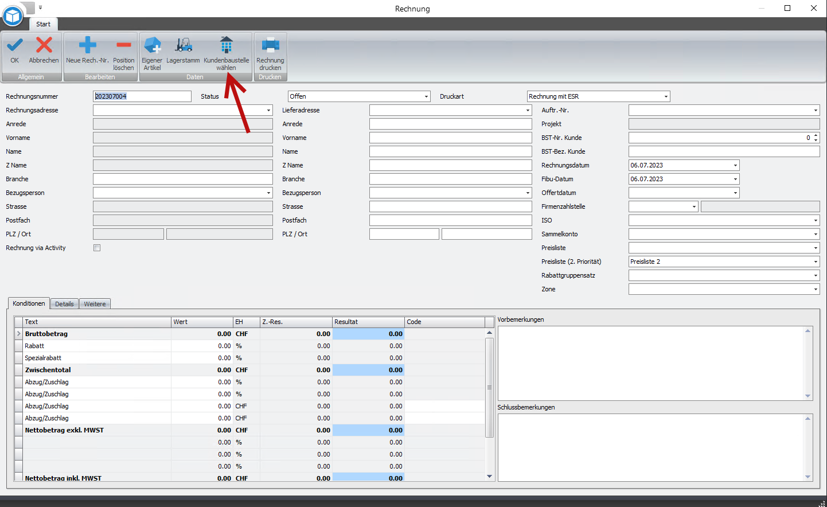Open Eigener Artikel from the ribbon
The height and width of the screenshot is (507, 827).
click(152, 46)
